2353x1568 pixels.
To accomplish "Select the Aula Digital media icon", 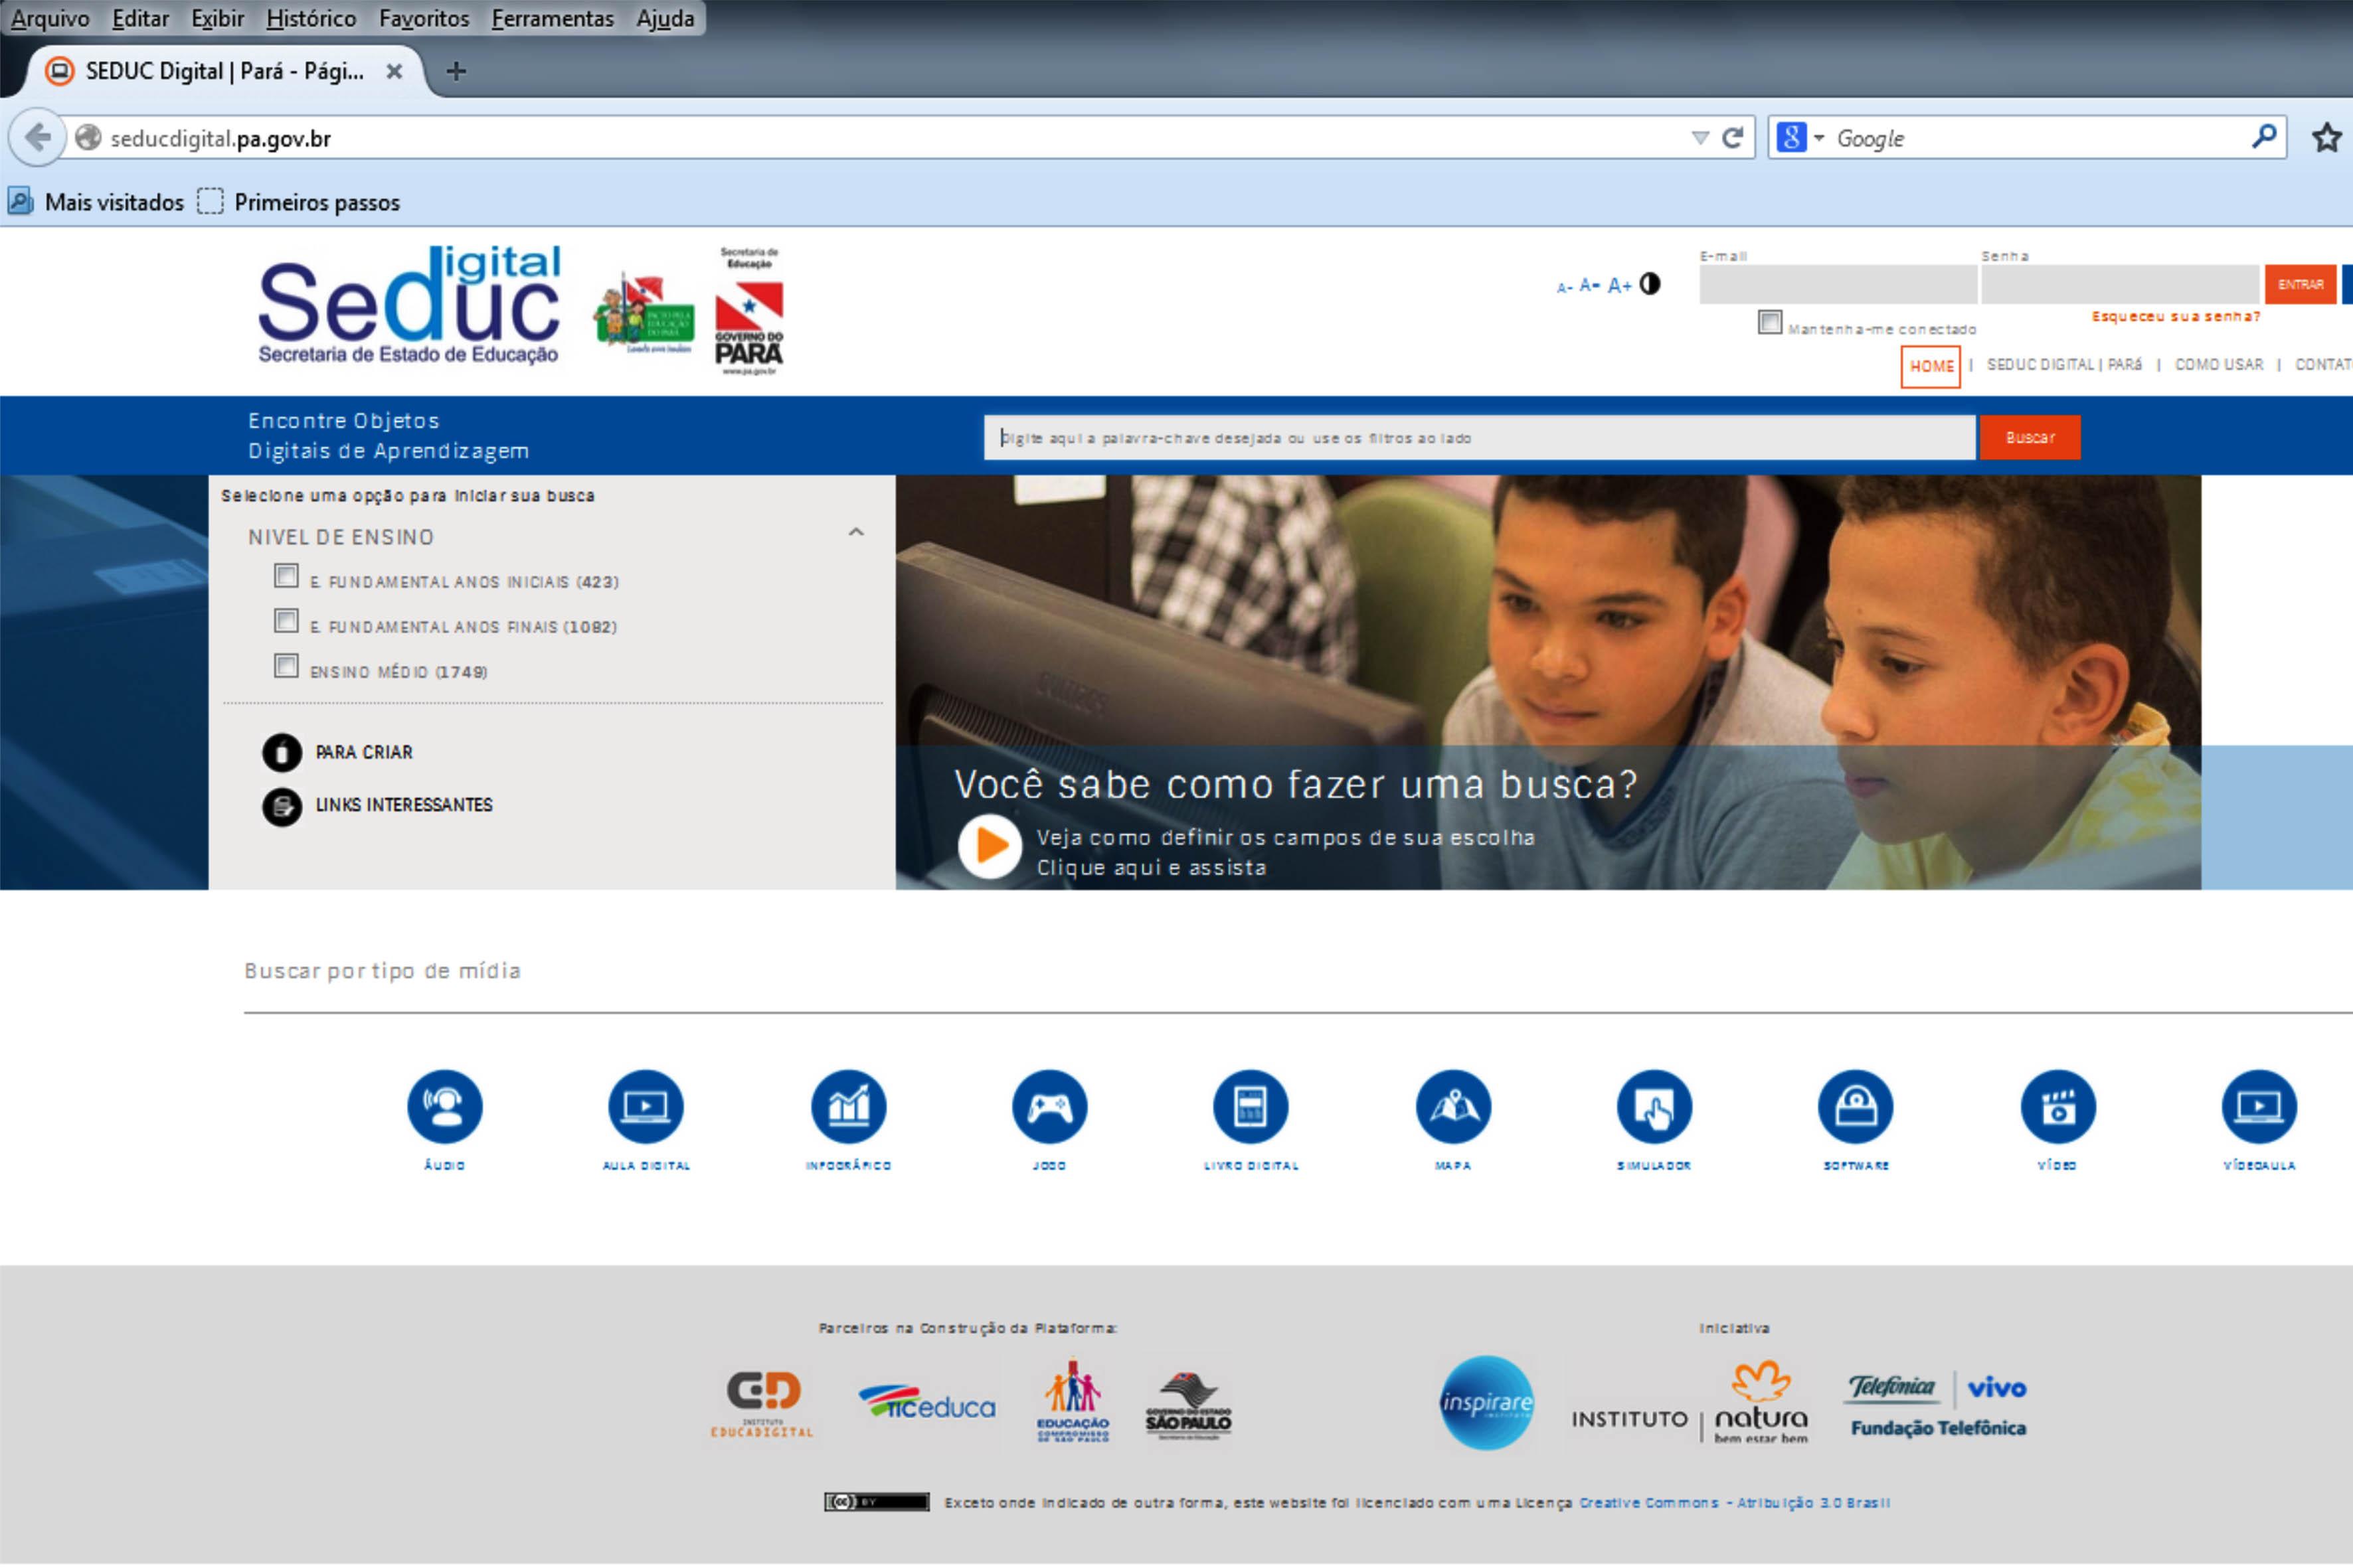I will pos(646,1106).
